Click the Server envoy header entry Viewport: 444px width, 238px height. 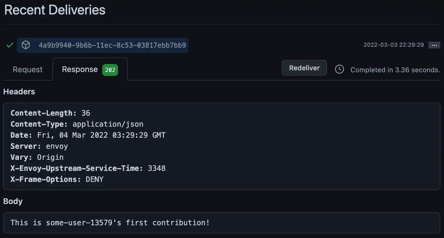click(39, 146)
